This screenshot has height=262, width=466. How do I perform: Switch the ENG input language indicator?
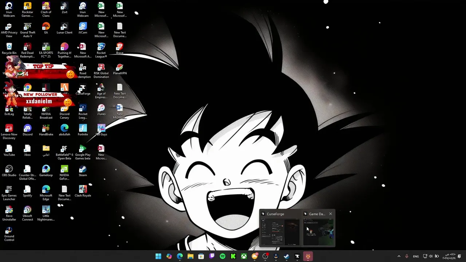tap(416, 257)
